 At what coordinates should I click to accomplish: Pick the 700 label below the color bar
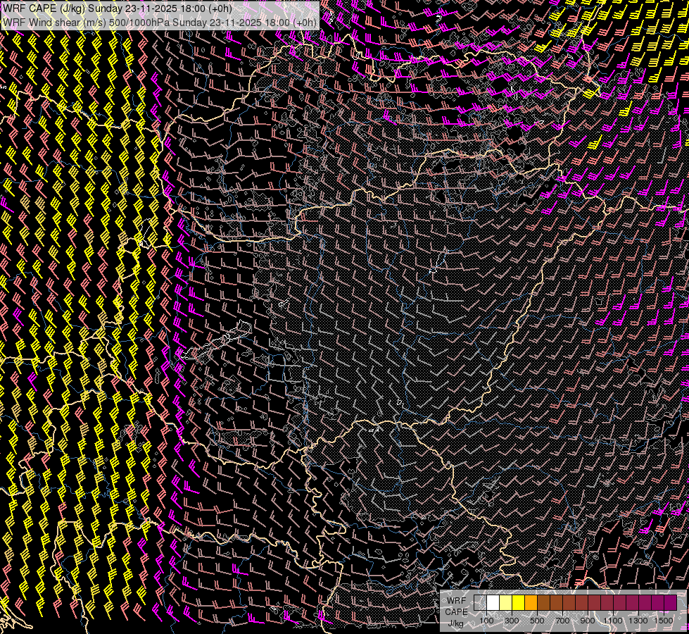tap(562, 621)
